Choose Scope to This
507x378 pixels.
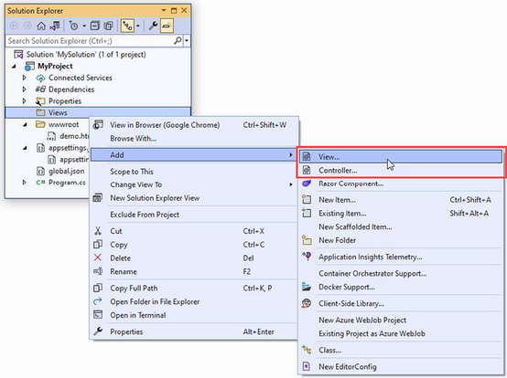(x=194, y=172)
